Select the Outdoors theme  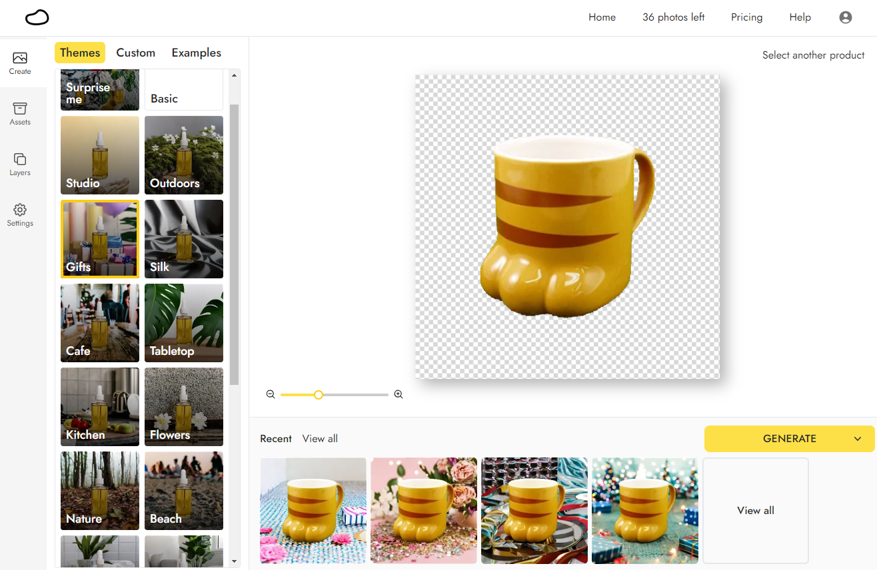[x=184, y=155]
